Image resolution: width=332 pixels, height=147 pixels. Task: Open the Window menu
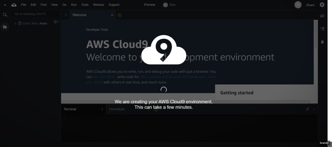(x=99, y=5)
